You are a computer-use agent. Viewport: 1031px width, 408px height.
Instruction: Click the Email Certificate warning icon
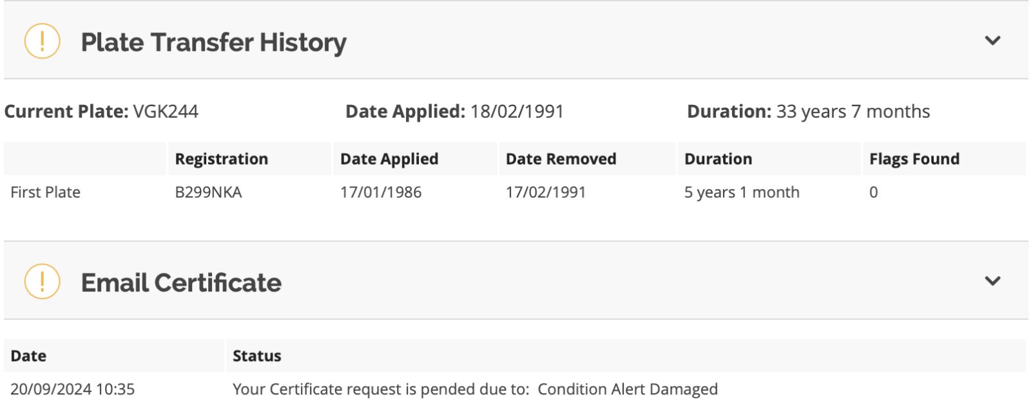tap(42, 281)
